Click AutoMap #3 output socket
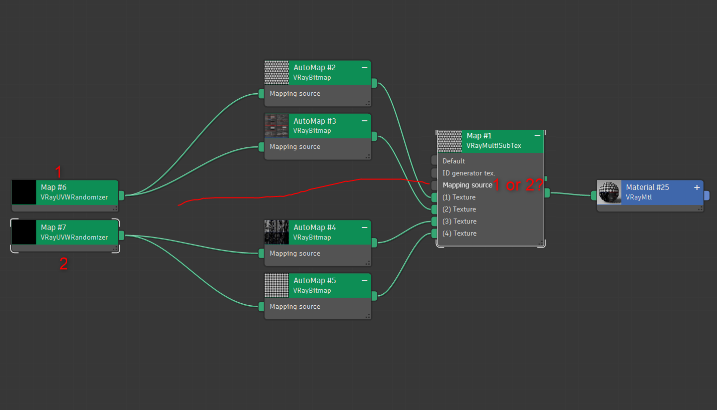This screenshot has width=717, height=410. [x=374, y=136]
